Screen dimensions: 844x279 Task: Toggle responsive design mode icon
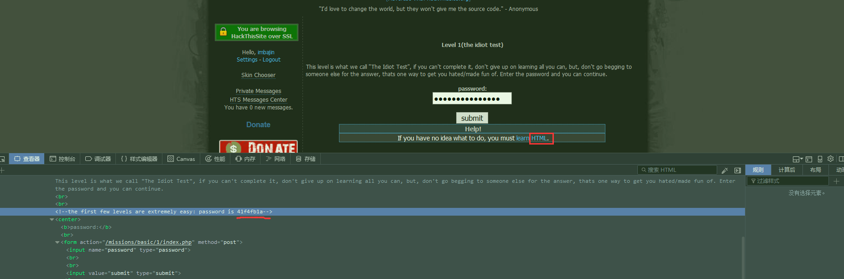[820, 159]
